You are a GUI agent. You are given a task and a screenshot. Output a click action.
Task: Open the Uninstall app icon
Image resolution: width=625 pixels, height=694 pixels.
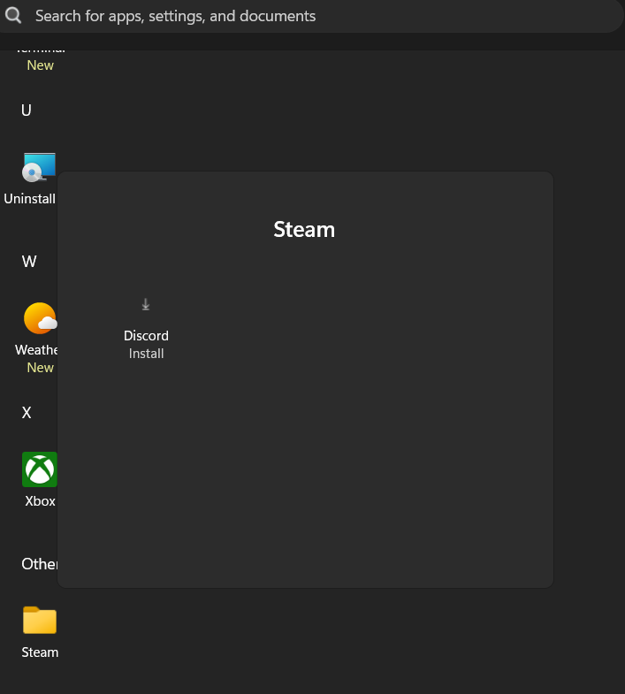tap(39, 167)
